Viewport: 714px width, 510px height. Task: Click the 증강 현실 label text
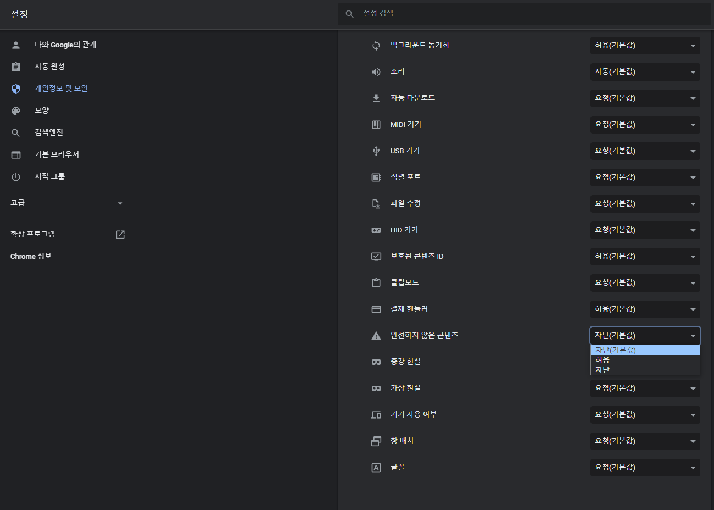[405, 362]
